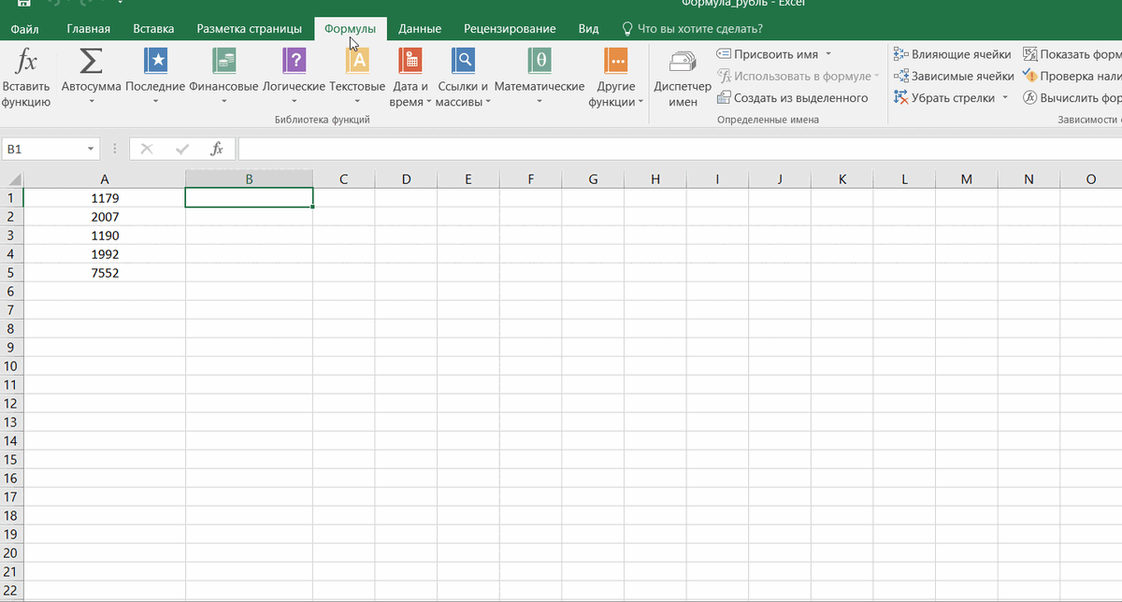Open the Последние recent functions icon
Screen dimensions: 1122x602
click(155, 62)
